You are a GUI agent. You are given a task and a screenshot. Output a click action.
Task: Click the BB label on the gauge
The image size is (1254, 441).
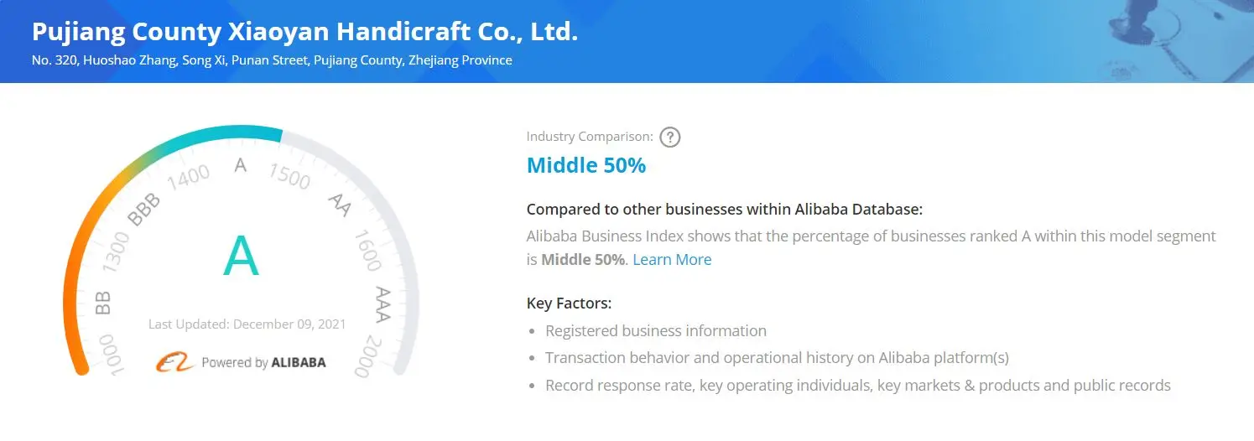click(x=103, y=302)
